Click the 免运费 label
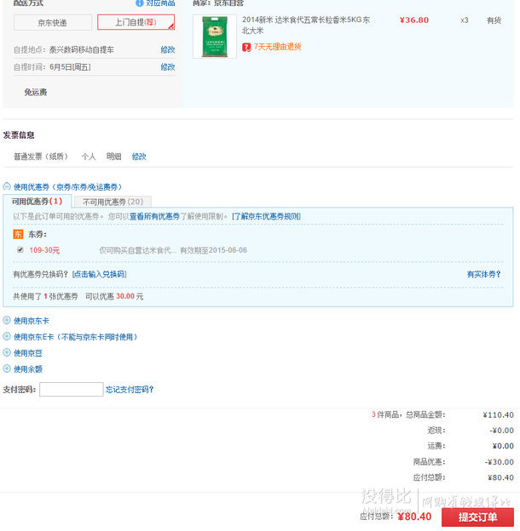Viewport: 520px width, 531px height. coord(36,92)
